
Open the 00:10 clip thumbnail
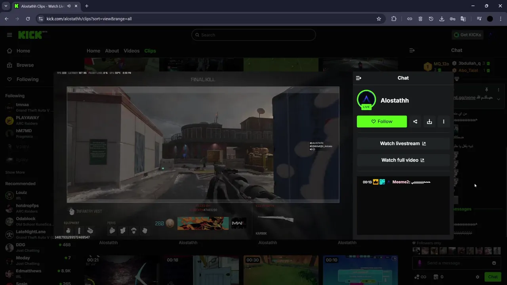(x=360, y=270)
